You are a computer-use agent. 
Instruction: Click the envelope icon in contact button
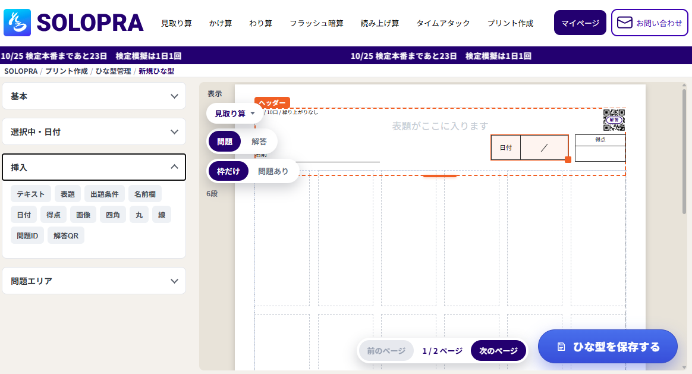click(x=624, y=23)
